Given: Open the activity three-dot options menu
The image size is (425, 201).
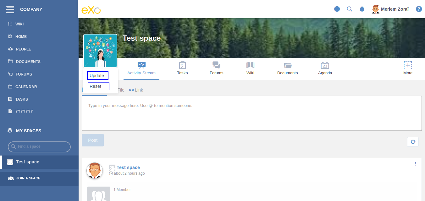Looking at the screenshot, I should [x=416, y=164].
